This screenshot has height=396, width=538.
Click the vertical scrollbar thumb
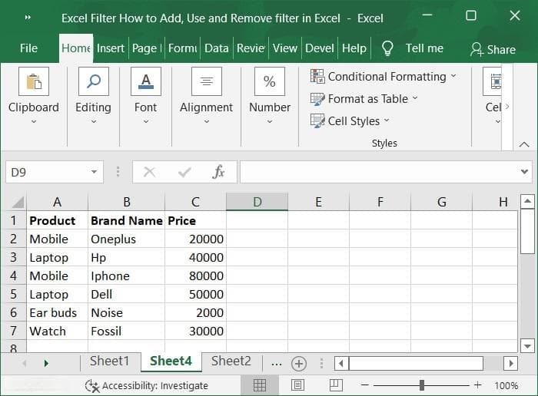point(527,232)
